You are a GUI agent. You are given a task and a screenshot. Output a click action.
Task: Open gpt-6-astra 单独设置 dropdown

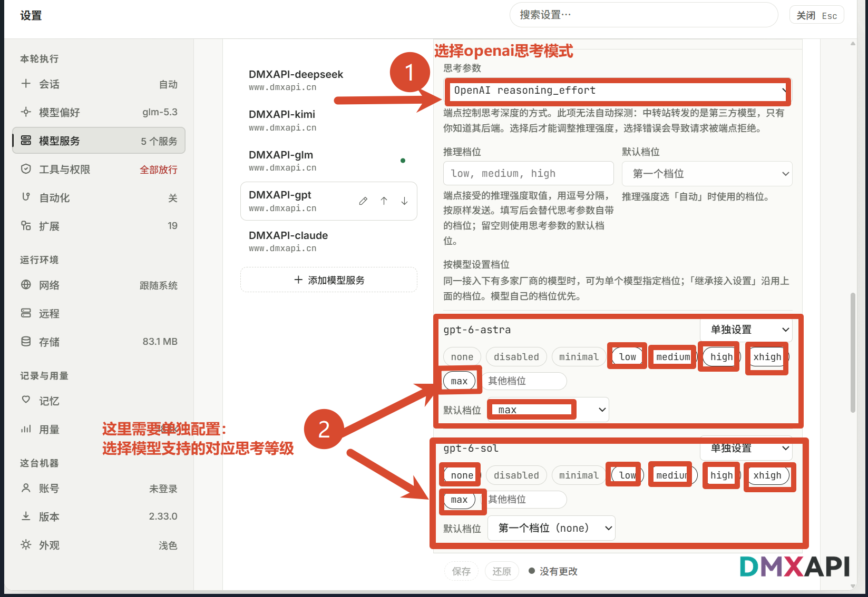746,330
